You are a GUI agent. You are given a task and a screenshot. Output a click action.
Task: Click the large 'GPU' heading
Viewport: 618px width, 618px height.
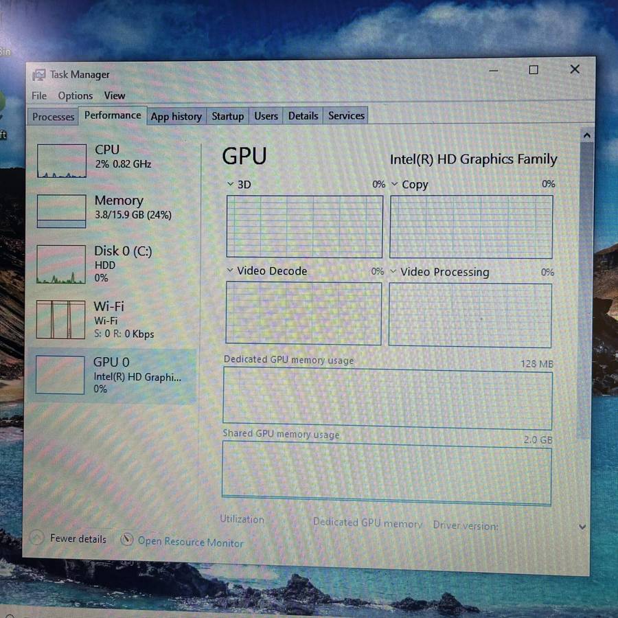pos(244,156)
